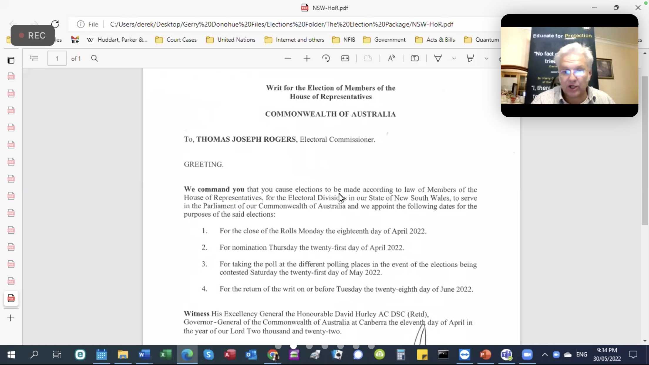Viewport: 649px width, 365px height.
Task: Open the Gmail bookmark icon
Action: 75,40
